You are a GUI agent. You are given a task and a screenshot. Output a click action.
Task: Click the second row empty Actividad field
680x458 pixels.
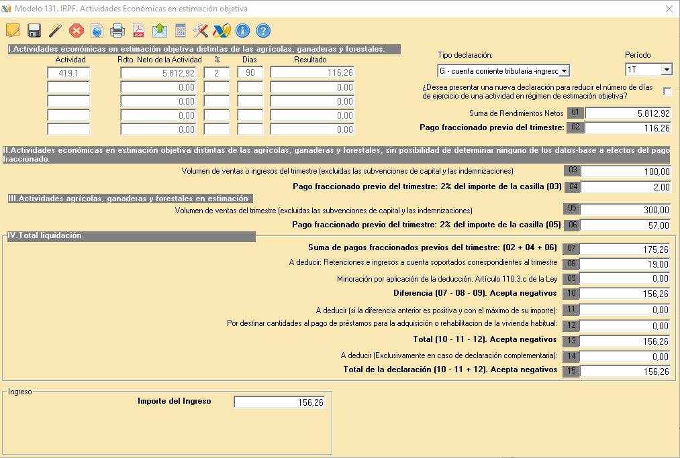pyautogui.click(x=68, y=87)
